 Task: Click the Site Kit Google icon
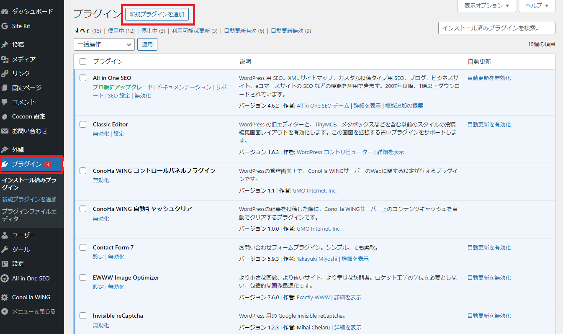coord(5,26)
